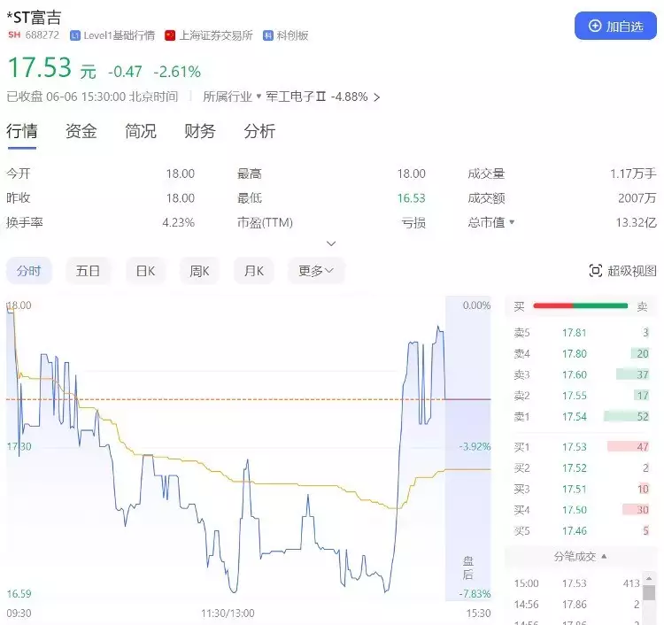Click the 15:00 trade record row

tap(576, 583)
